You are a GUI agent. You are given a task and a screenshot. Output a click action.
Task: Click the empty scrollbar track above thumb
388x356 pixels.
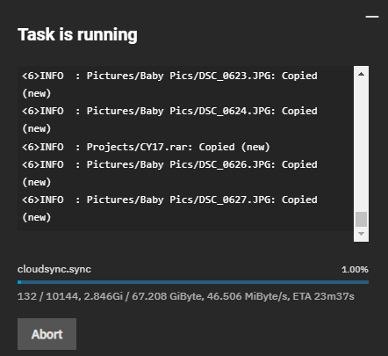[x=361, y=146]
